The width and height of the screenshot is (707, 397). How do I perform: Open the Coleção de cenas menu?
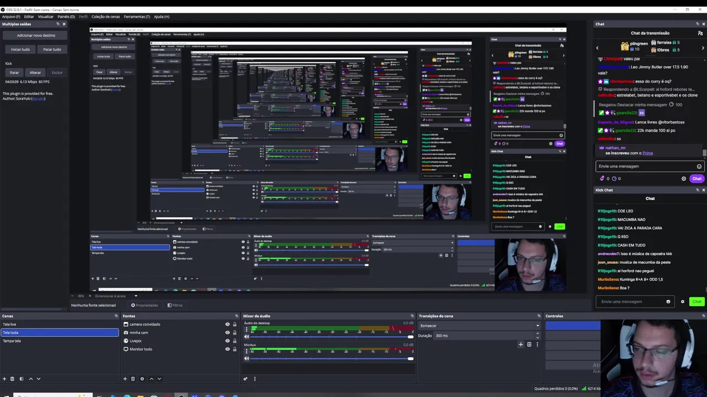105,17
